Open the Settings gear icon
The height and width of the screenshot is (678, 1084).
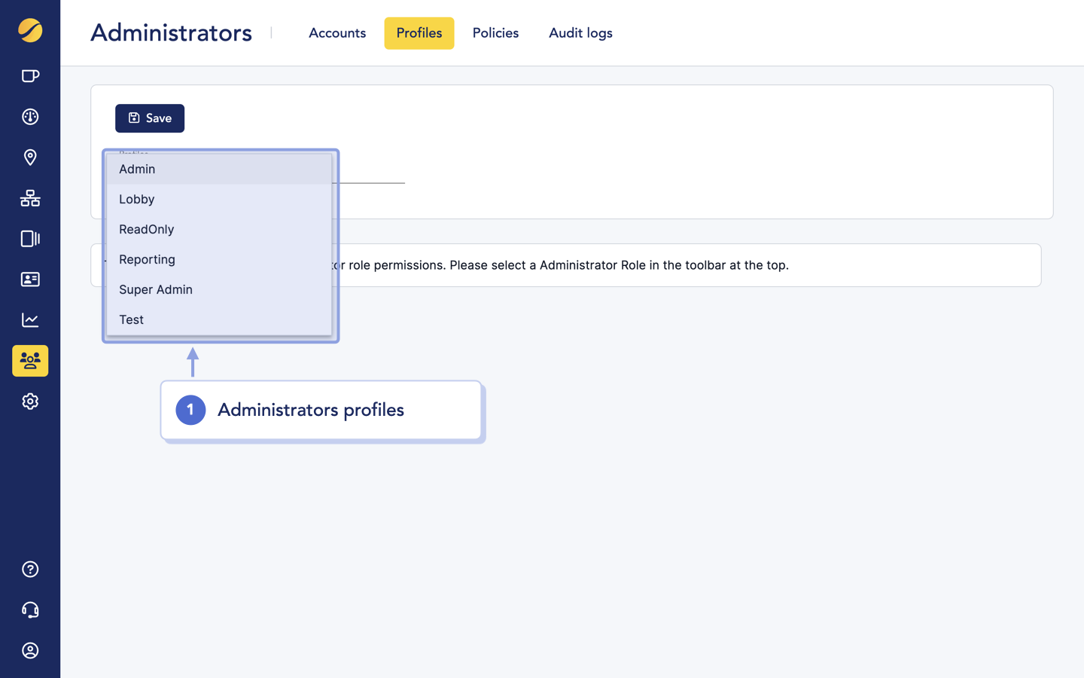(30, 401)
